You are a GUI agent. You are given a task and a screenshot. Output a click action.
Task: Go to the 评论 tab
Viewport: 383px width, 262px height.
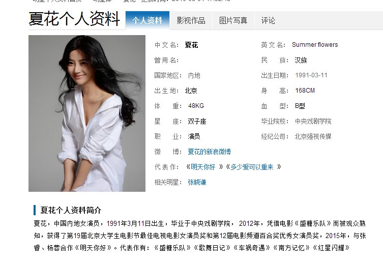pos(268,20)
